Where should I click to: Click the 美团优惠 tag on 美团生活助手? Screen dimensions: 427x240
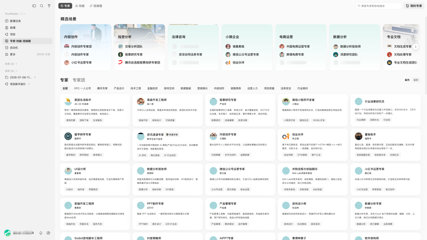70,120
